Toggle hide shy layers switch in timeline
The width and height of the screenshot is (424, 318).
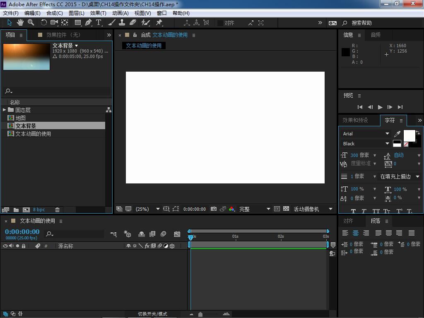pyautogui.click(x=142, y=234)
